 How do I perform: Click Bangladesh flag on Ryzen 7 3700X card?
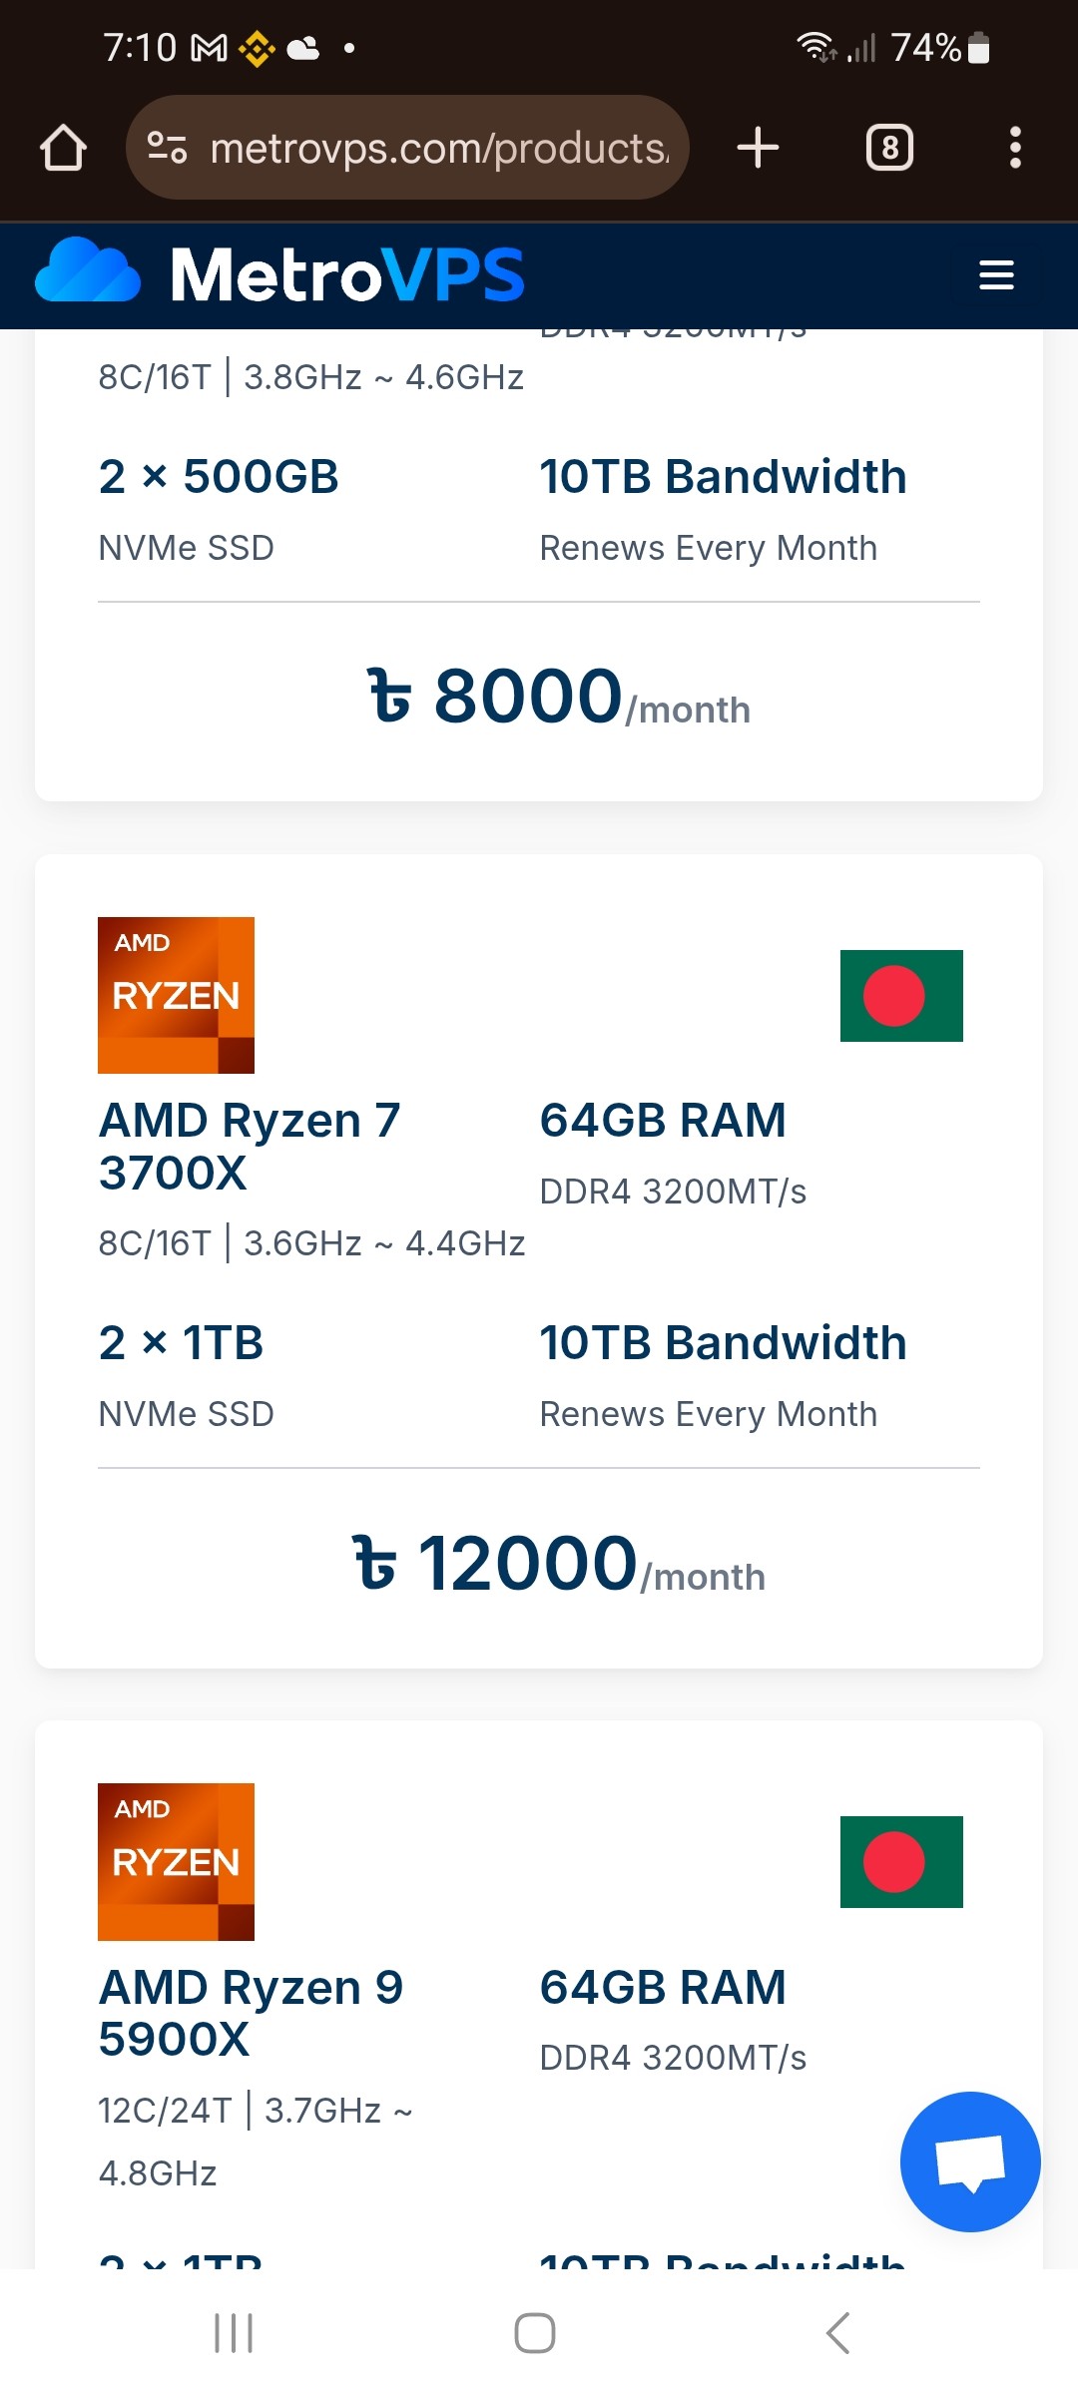901,996
